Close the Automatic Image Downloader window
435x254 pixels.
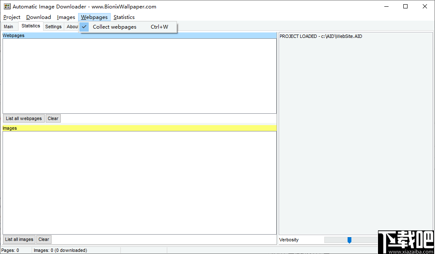click(x=425, y=7)
